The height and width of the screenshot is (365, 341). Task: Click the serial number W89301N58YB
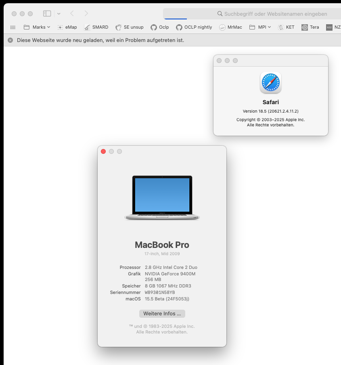[160, 292]
